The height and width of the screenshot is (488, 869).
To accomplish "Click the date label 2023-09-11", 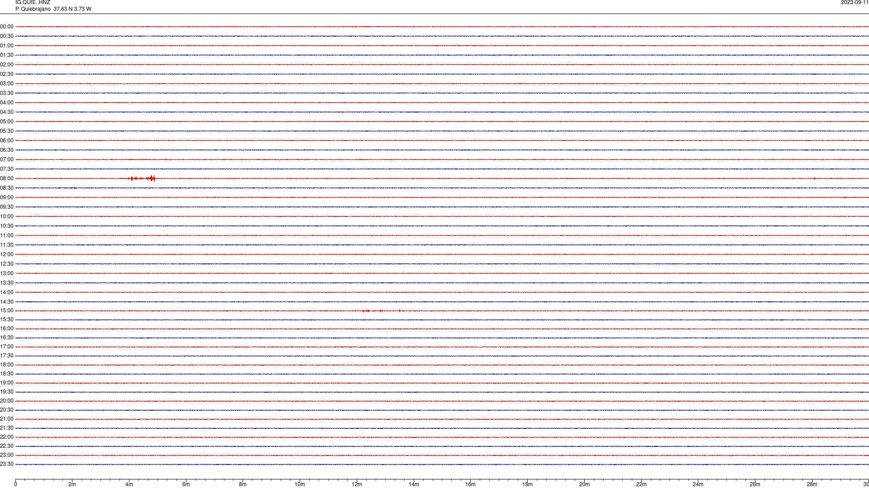I will [855, 3].
